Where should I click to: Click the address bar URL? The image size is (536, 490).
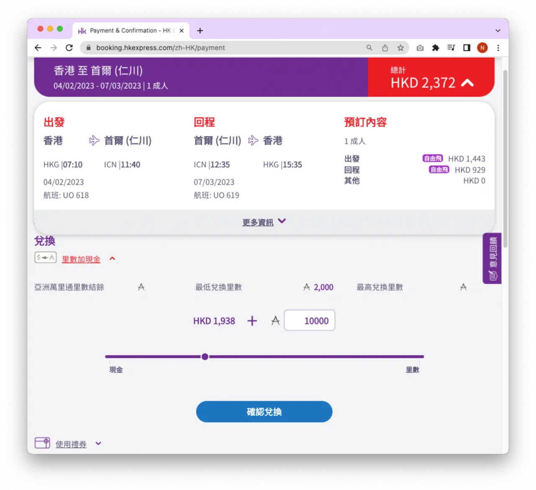pyautogui.click(x=161, y=48)
